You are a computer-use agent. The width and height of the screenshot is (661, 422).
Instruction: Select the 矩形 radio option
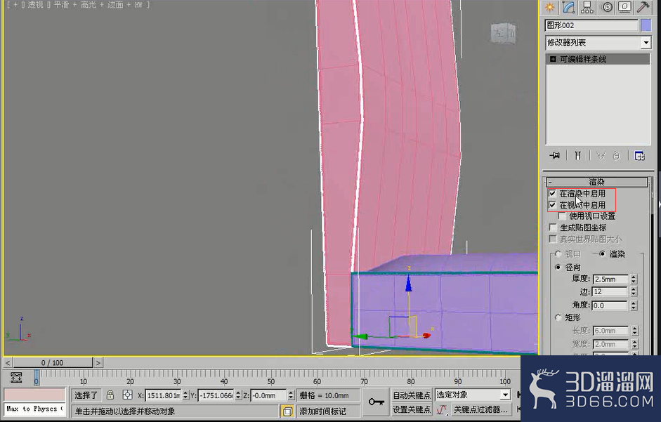(x=558, y=317)
